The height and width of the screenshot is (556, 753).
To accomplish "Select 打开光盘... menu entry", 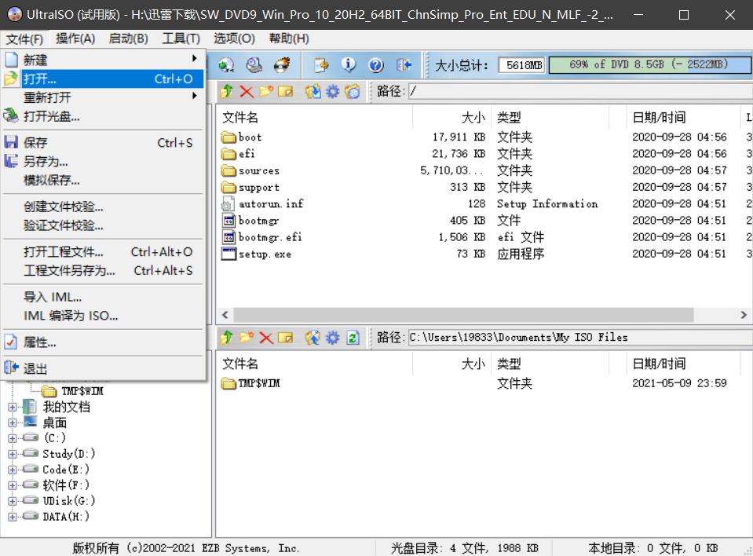I will (x=103, y=116).
